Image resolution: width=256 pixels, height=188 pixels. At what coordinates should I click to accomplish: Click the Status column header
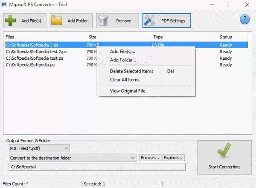point(226,37)
